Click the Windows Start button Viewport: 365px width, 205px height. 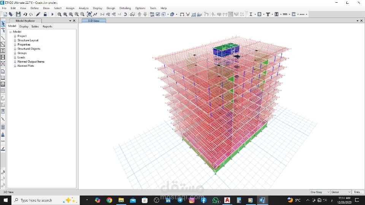tap(6, 200)
